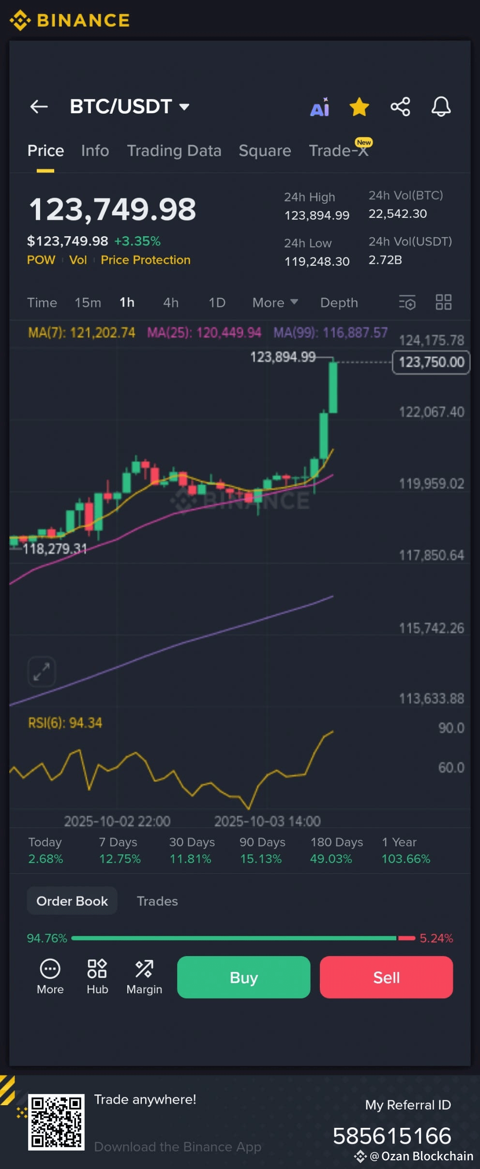Image resolution: width=480 pixels, height=1169 pixels.
Task: Tap the MA(7) indicator value
Action: pos(81,333)
